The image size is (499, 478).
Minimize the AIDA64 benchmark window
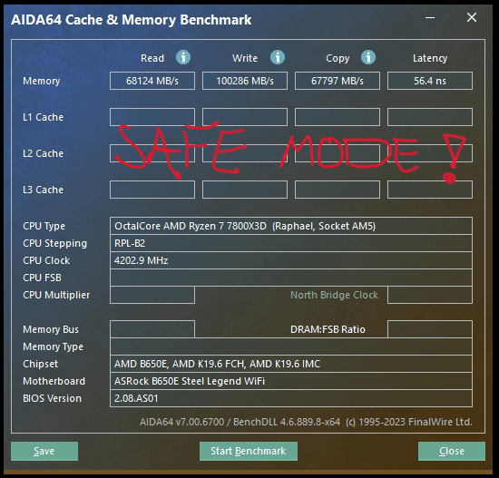(x=430, y=17)
